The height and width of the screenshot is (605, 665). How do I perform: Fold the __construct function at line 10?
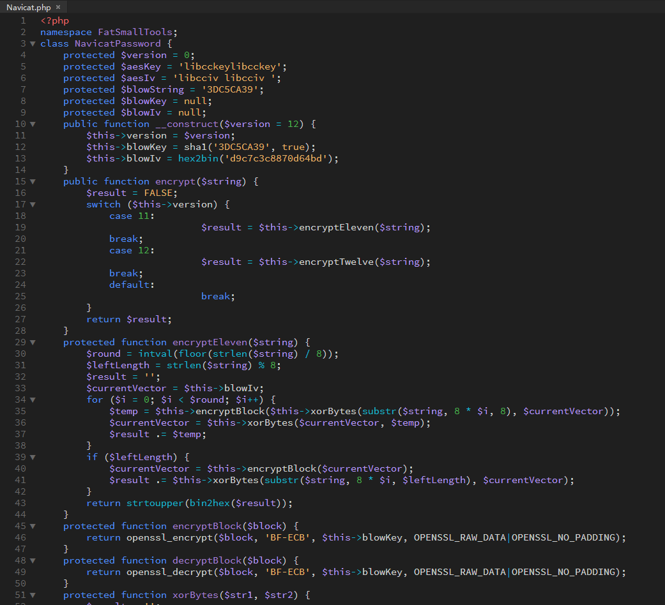click(33, 124)
